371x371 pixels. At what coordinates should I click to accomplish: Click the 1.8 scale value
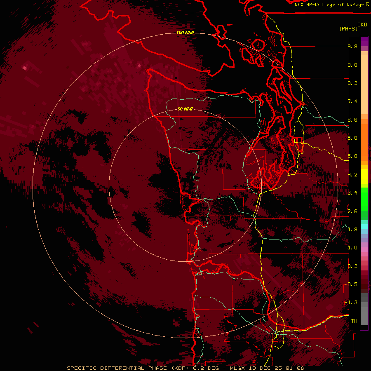point(352,230)
